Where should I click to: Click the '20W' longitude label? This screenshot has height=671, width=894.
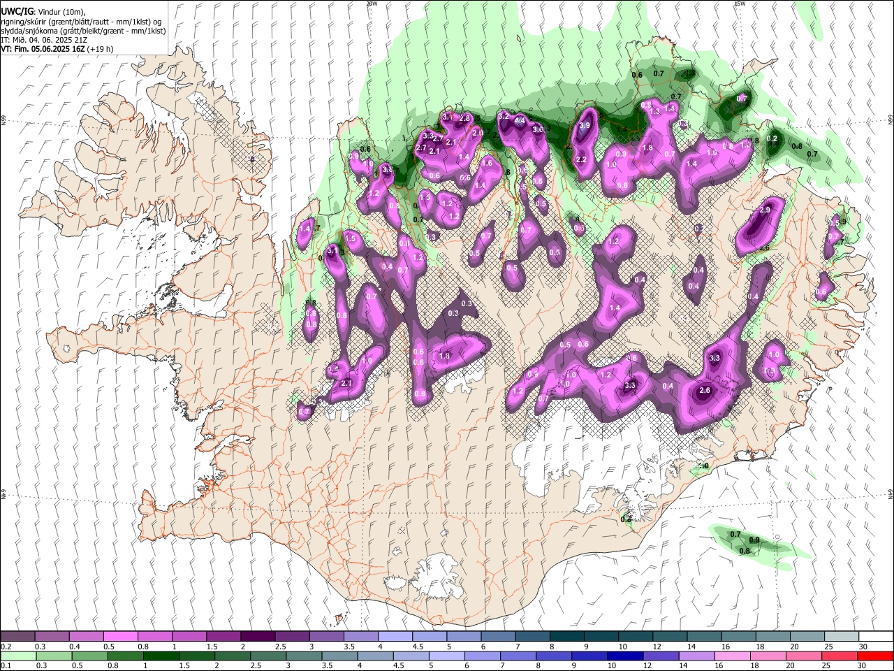point(372,3)
